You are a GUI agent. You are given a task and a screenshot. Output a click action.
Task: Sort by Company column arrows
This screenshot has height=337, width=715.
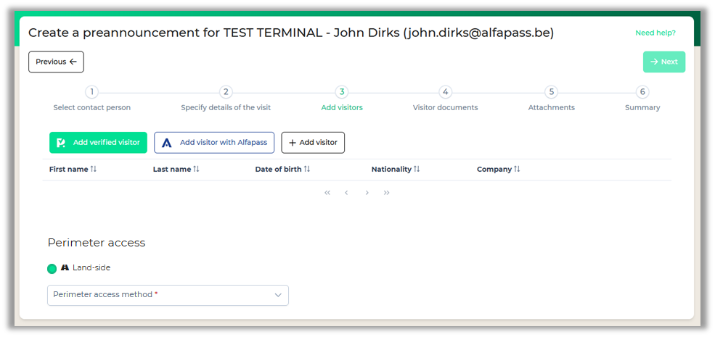[517, 170]
